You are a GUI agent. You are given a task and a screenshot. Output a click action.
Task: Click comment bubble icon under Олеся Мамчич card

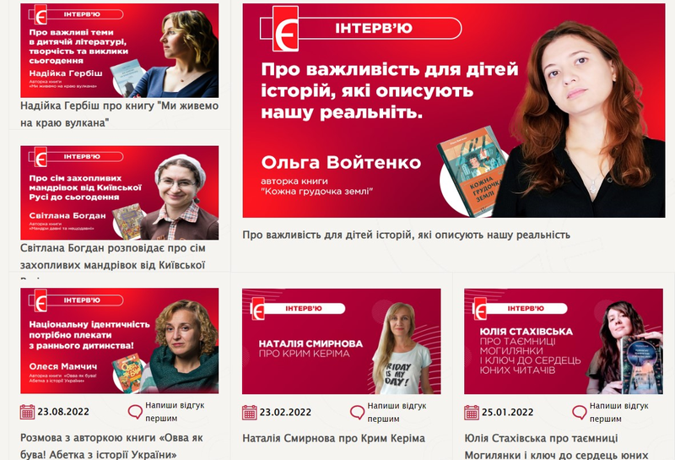pyautogui.click(x=135, y=412)
